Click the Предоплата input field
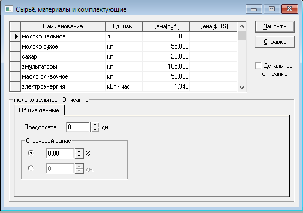The height and width of the screenshot is (213, 303). pyautogui.click(x=78, y=127)
